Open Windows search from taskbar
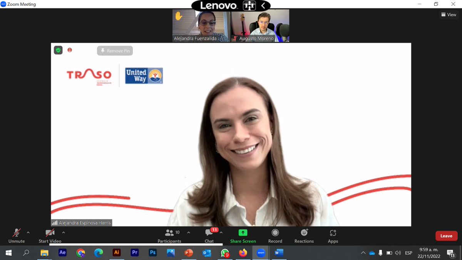462x260 pixels. 26,253
